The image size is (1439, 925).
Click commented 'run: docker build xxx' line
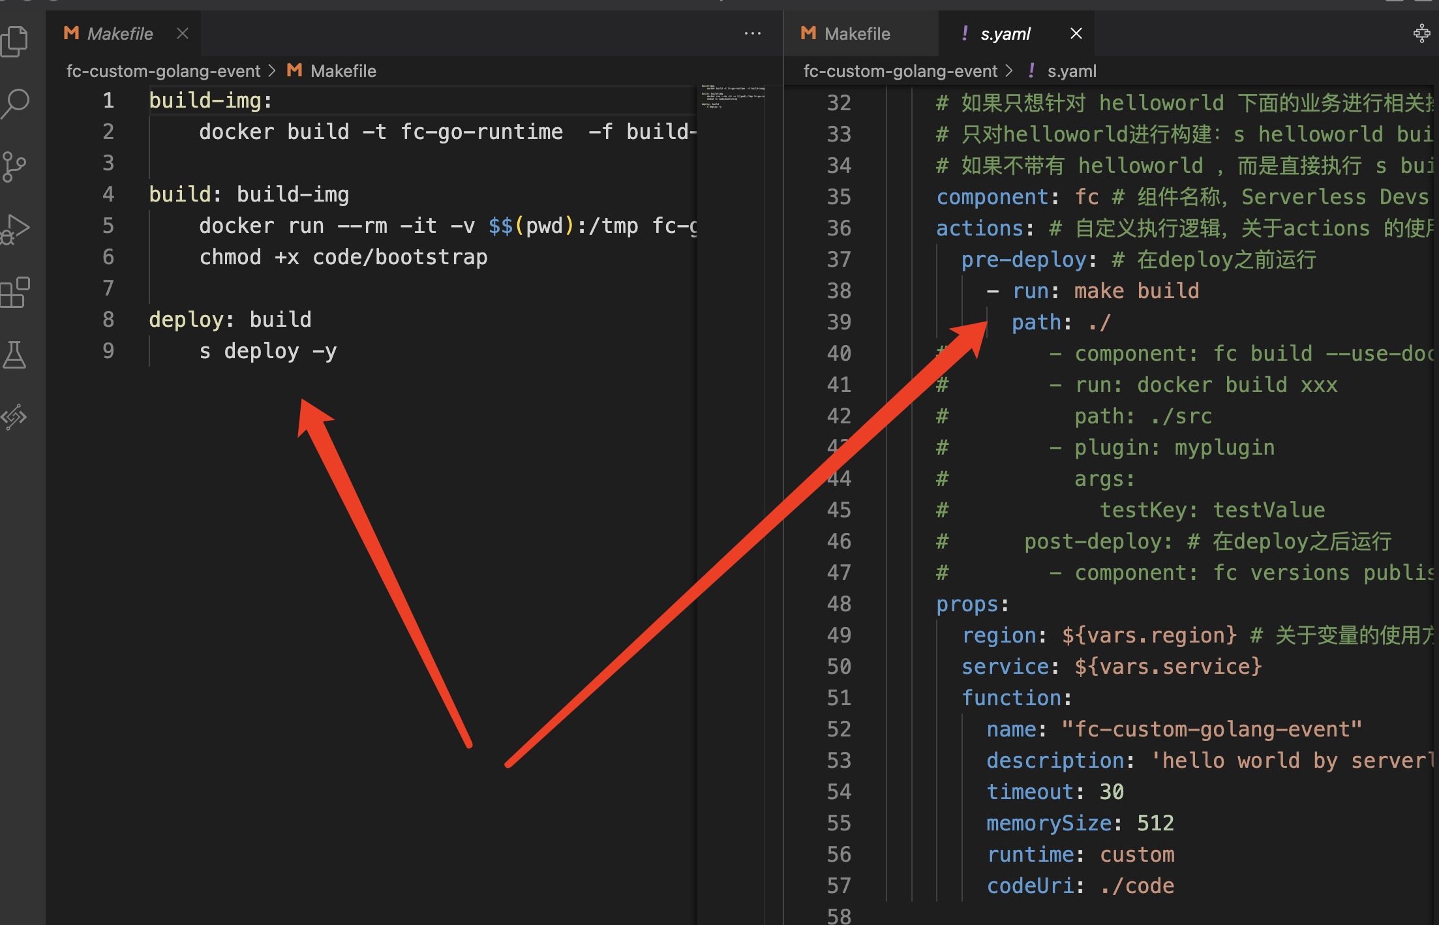coord(1193,385)
